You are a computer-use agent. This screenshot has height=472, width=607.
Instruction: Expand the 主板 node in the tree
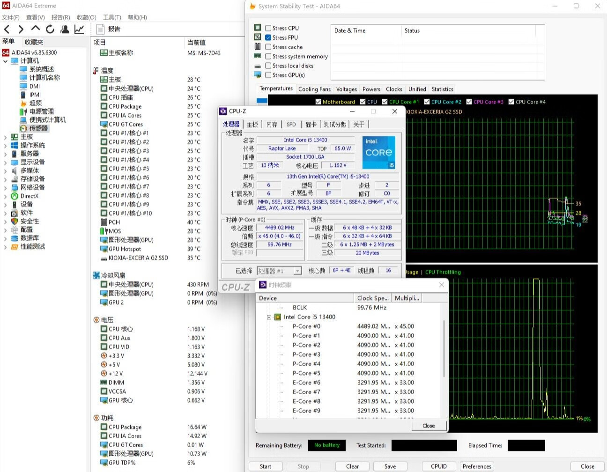pos(5,137)
